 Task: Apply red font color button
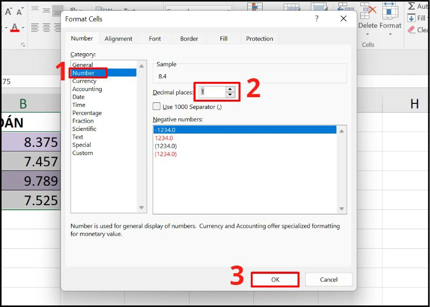point(15,28)
